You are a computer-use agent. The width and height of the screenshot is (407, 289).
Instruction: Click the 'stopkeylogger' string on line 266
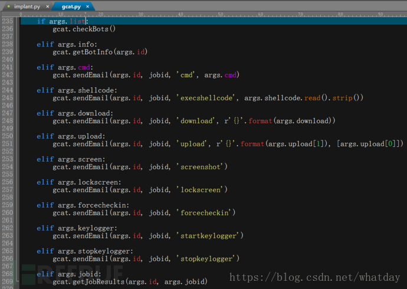(x=206, y=259)
